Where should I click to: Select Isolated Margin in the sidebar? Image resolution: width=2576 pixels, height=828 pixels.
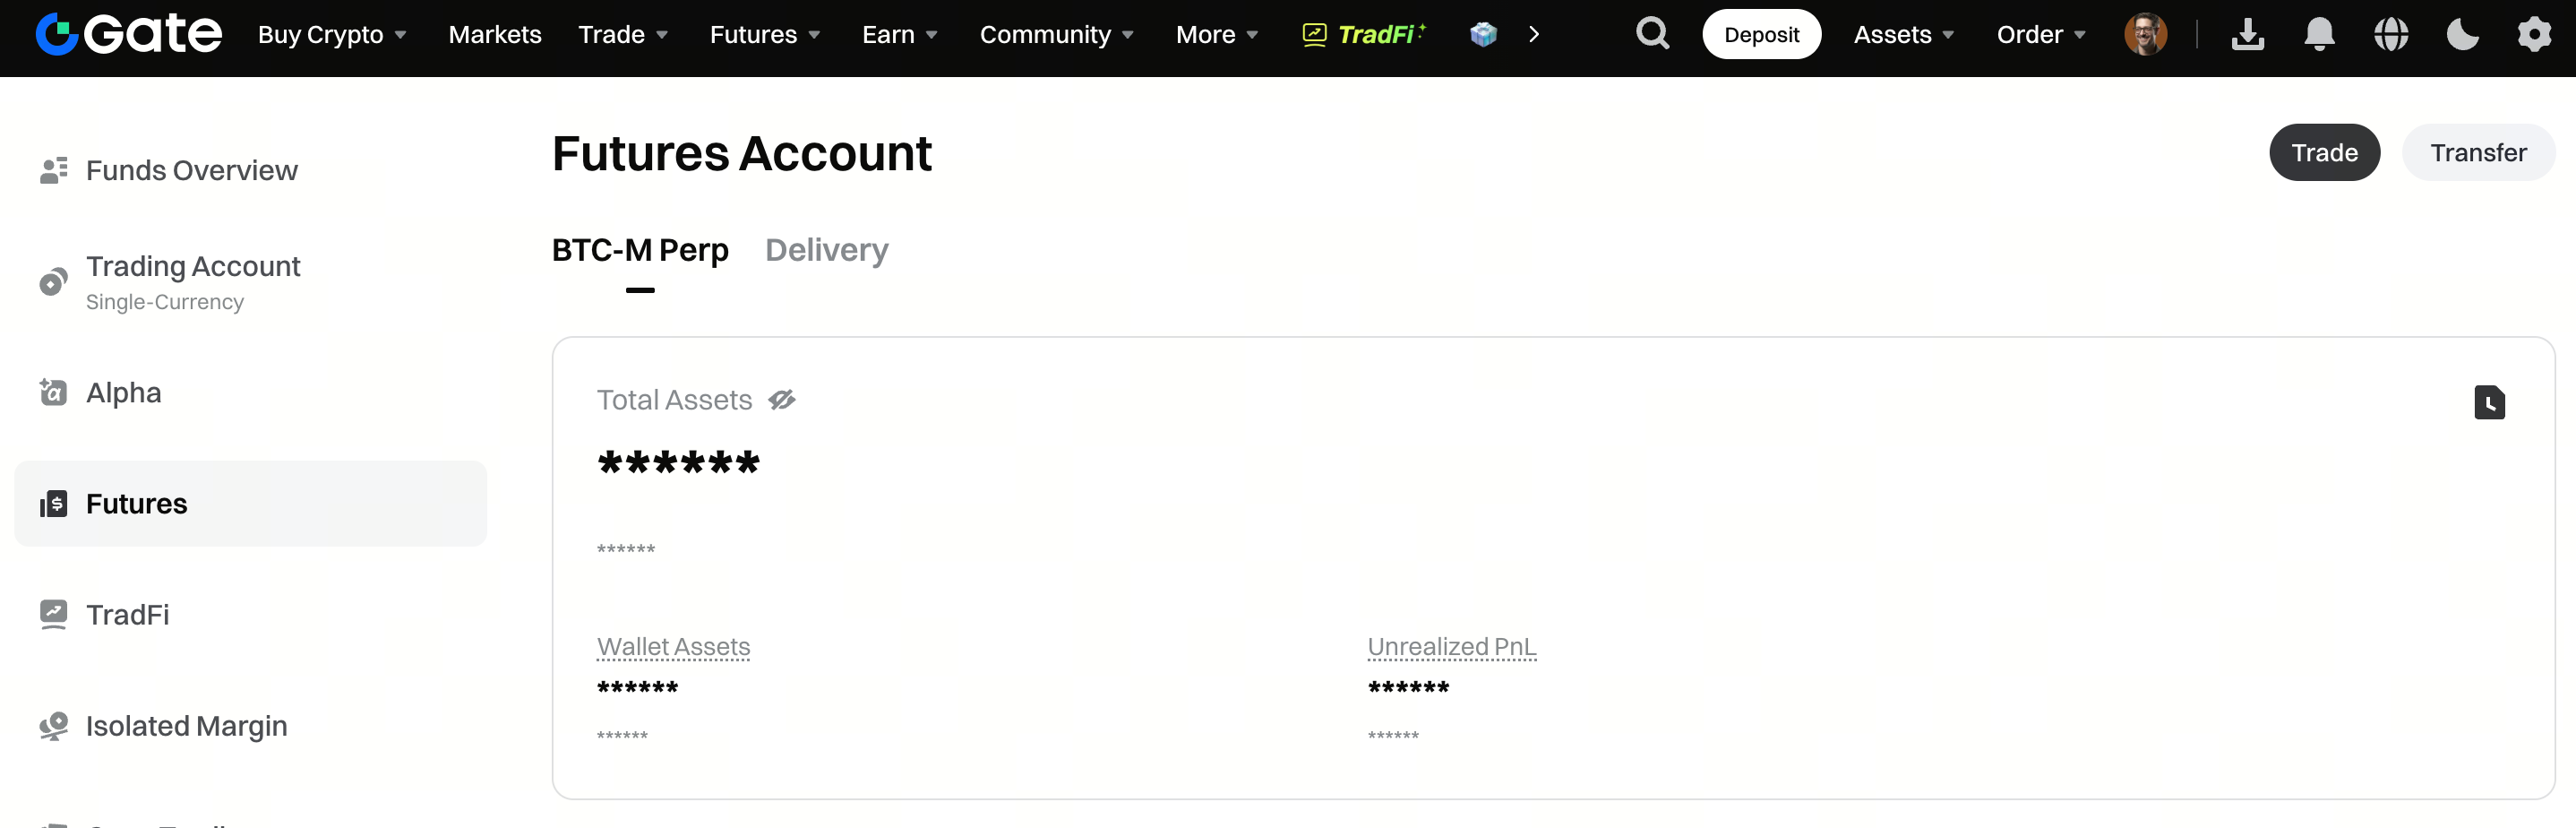(x=186, y=726)
